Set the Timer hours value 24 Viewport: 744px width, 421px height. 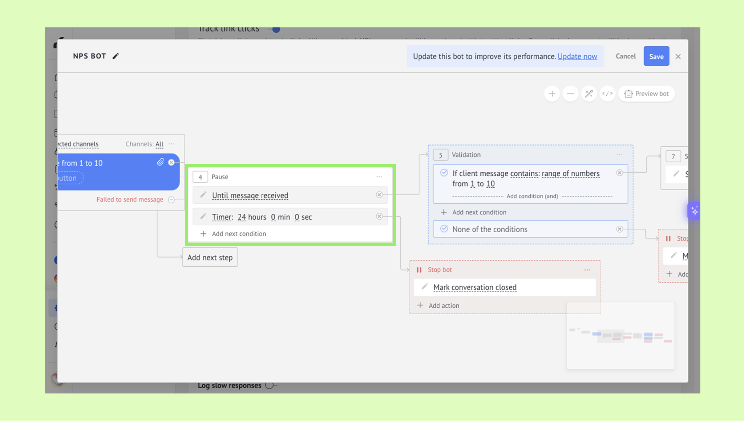(x=242, y=217)
